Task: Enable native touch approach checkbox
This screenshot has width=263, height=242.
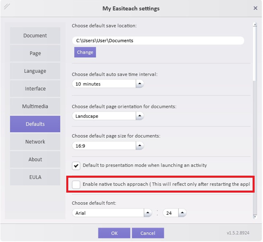Action: pos(76,184)
